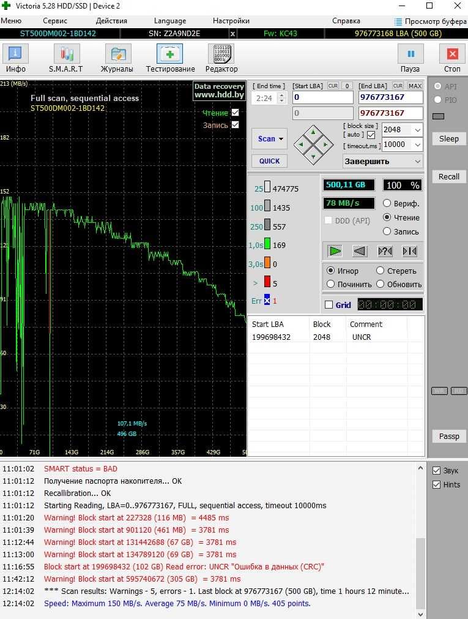Click the left arrow on the navigation diamond
Viewport: 468px width, 619px height.
point(301,144)
